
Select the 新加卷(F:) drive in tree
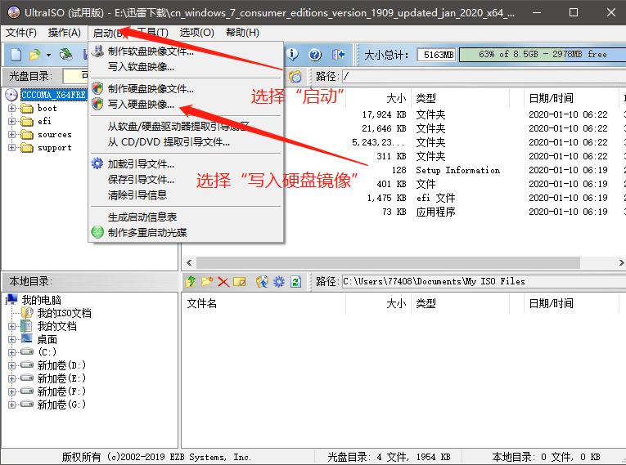(61, 391)
